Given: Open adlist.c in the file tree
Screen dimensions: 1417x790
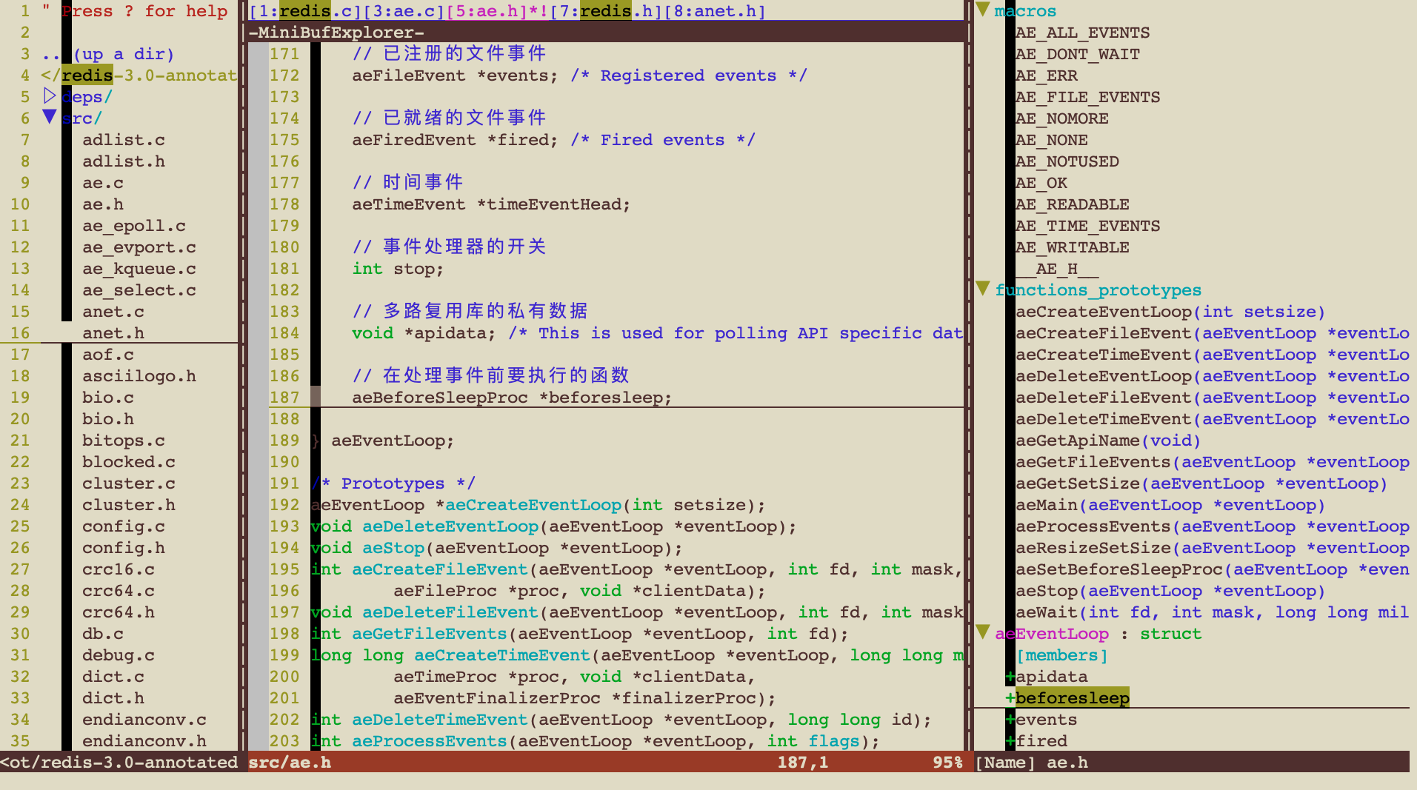Looking at the screenshot, I should pos(124,140).
